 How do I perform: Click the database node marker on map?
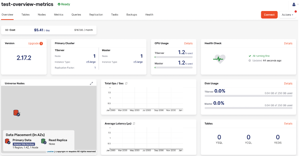(16, 113)
